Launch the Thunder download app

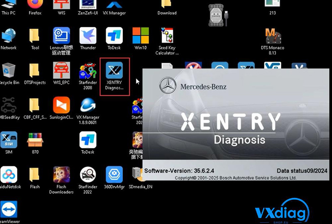(88, 39)
